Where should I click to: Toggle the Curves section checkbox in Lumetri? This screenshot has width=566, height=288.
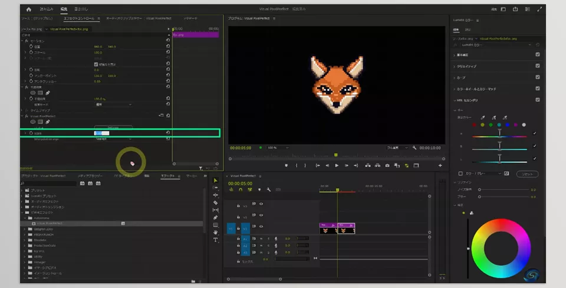(x=538, y=77)
